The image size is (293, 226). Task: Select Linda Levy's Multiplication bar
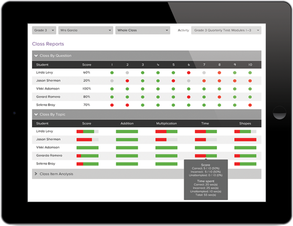(x=166, y=132)
